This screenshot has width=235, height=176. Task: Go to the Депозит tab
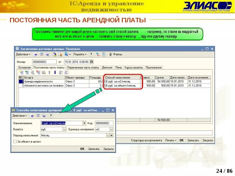pos(107,68)
